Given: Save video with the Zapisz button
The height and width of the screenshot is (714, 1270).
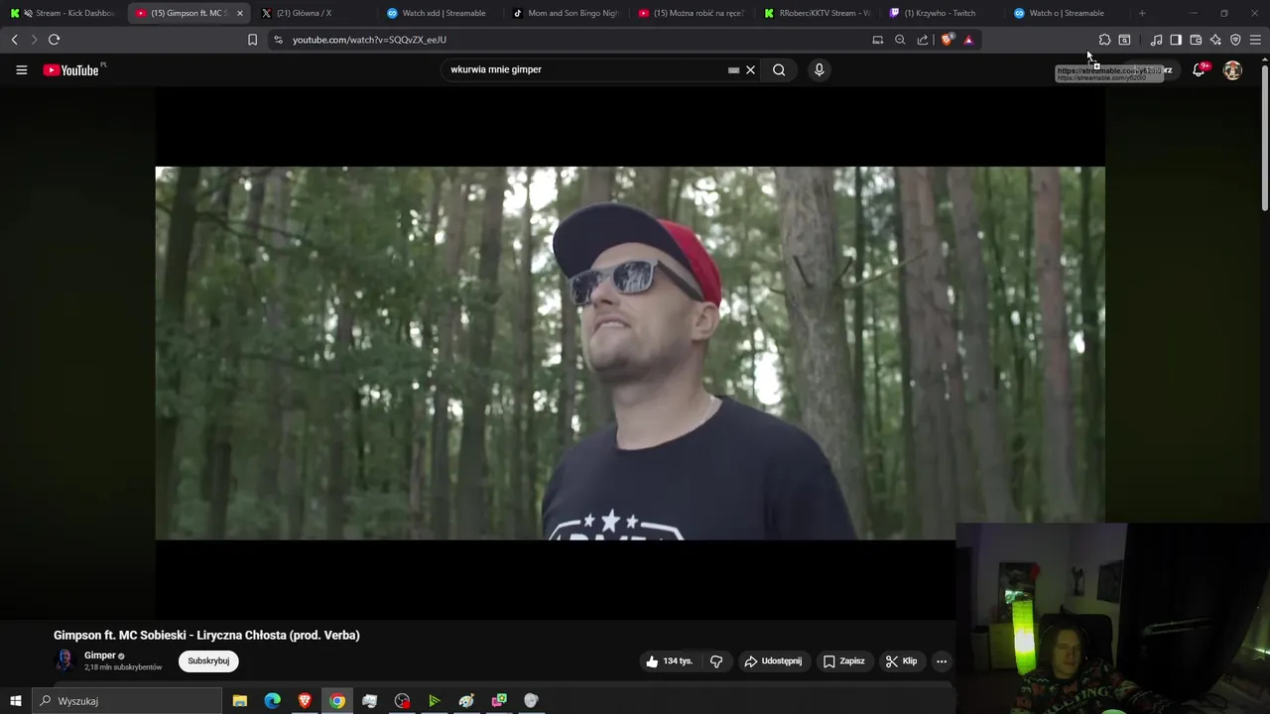Looking at the screenshot, I should click(844, 661).
